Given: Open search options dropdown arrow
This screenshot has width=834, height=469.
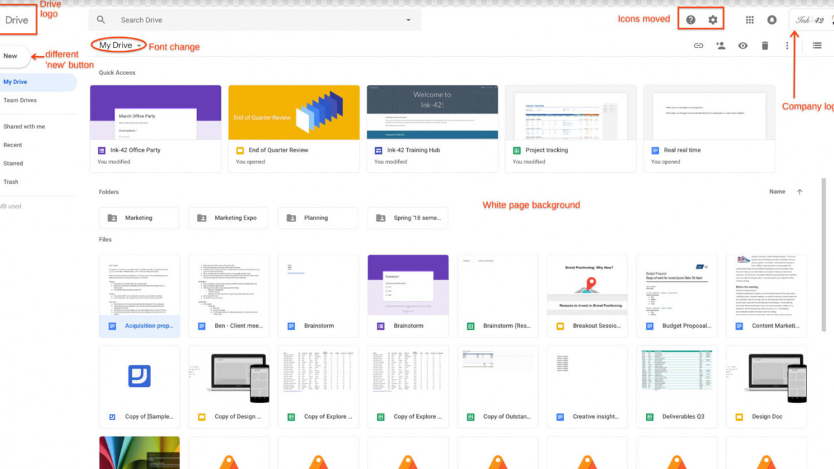Looking at the screenshot, I should coord(409,20).
